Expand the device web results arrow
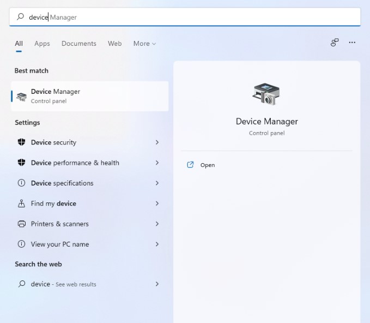 click(x=157, y=284)
